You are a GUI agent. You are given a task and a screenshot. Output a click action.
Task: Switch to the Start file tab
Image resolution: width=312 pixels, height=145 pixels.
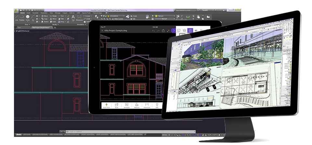click(x=19, y=28)
